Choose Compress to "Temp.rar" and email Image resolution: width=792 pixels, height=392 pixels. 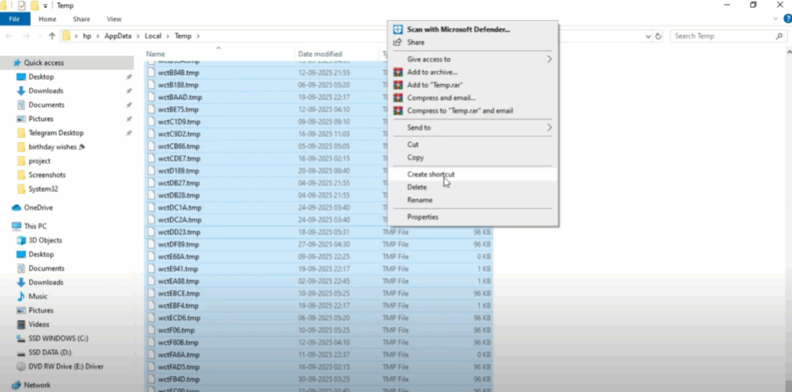(x=473, y=111)
